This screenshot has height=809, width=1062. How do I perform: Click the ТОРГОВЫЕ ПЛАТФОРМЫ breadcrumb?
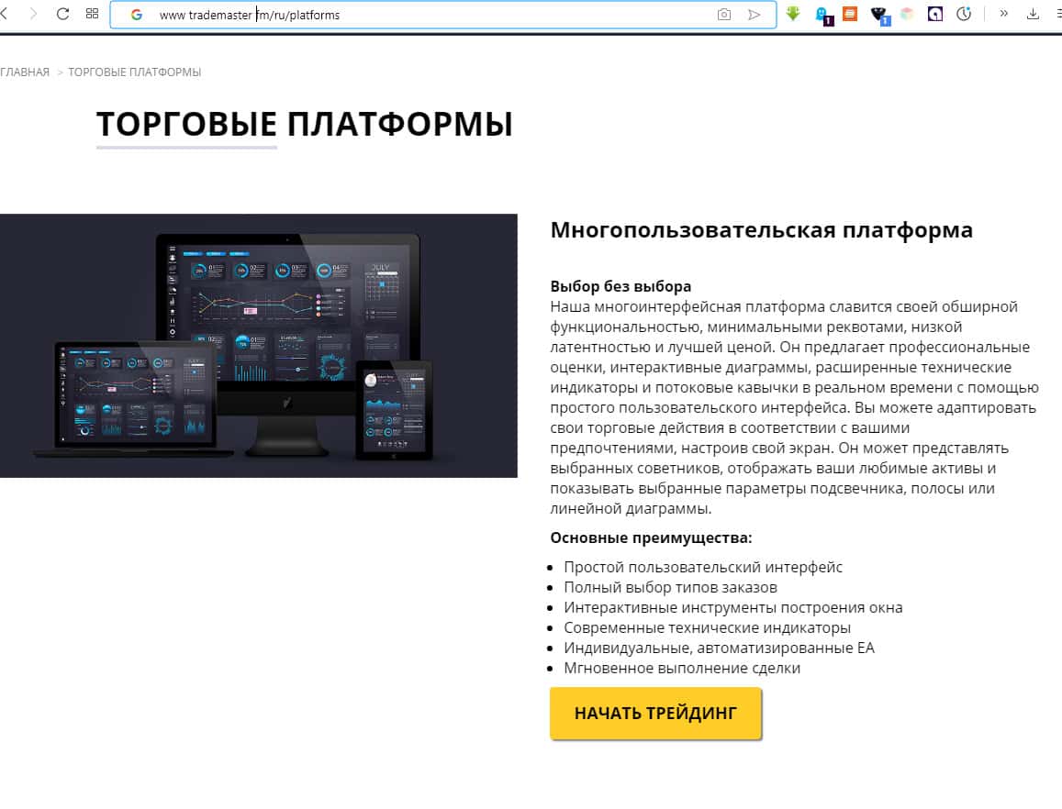[135, 72]
